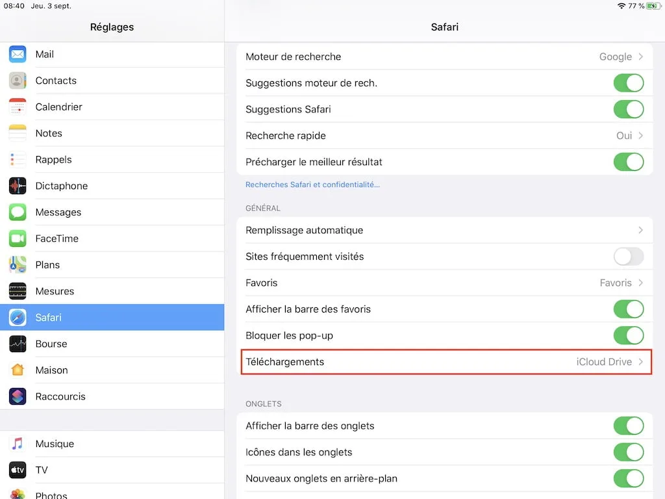Open Mail settings via its icon

click(17, 54)
